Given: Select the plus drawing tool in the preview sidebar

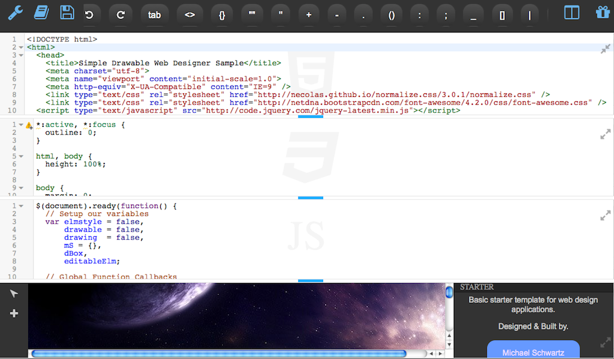Looking at the screenshot, I should 14,312.
